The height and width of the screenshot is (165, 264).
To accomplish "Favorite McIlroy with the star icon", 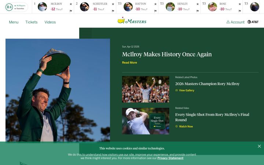I will (71, 4).
